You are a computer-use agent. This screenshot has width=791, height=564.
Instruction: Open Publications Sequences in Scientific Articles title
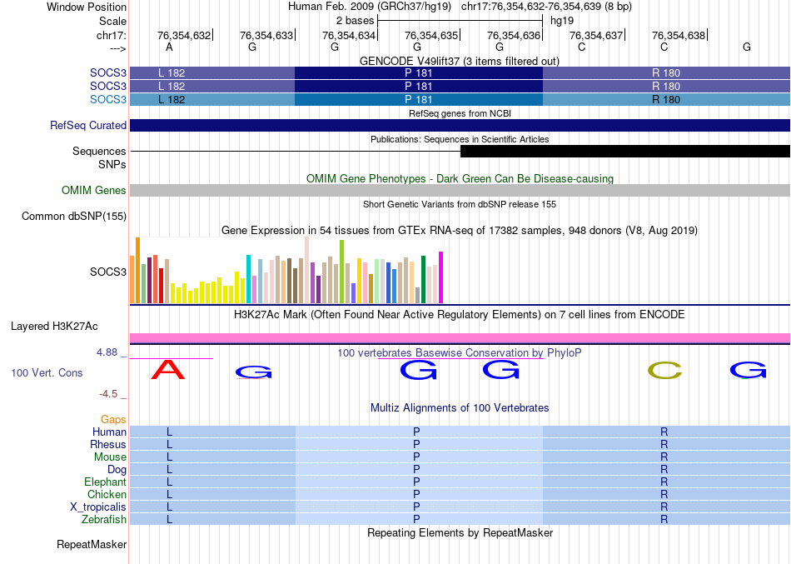click(460, 139)
